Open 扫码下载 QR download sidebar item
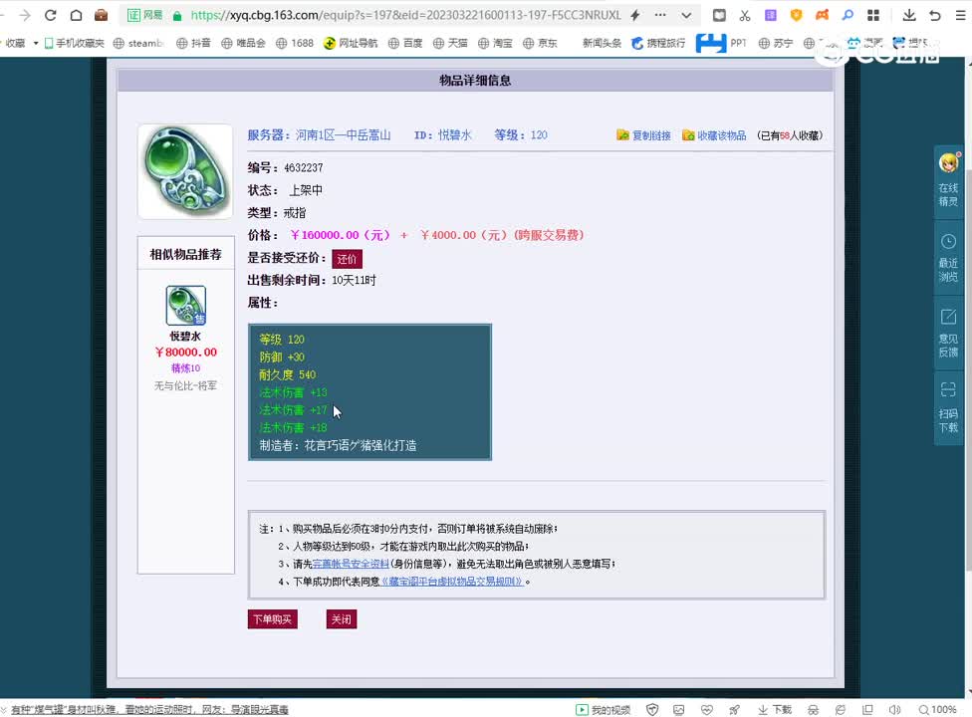972x717 pixels. [948, 407]
